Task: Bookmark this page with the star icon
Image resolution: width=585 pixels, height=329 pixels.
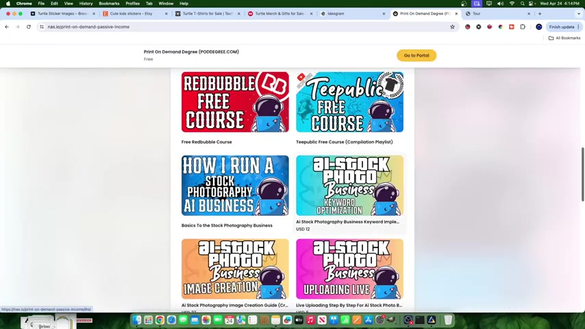Action: [452, 27]
